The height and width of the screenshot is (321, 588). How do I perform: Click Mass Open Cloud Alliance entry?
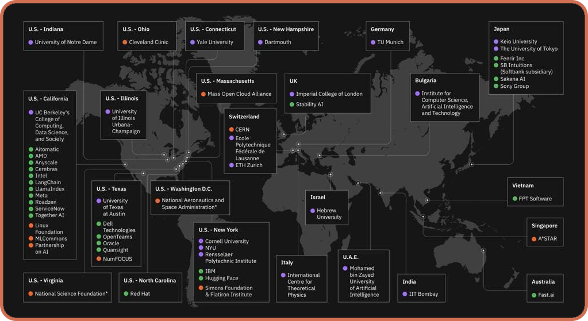click(239, 94)
